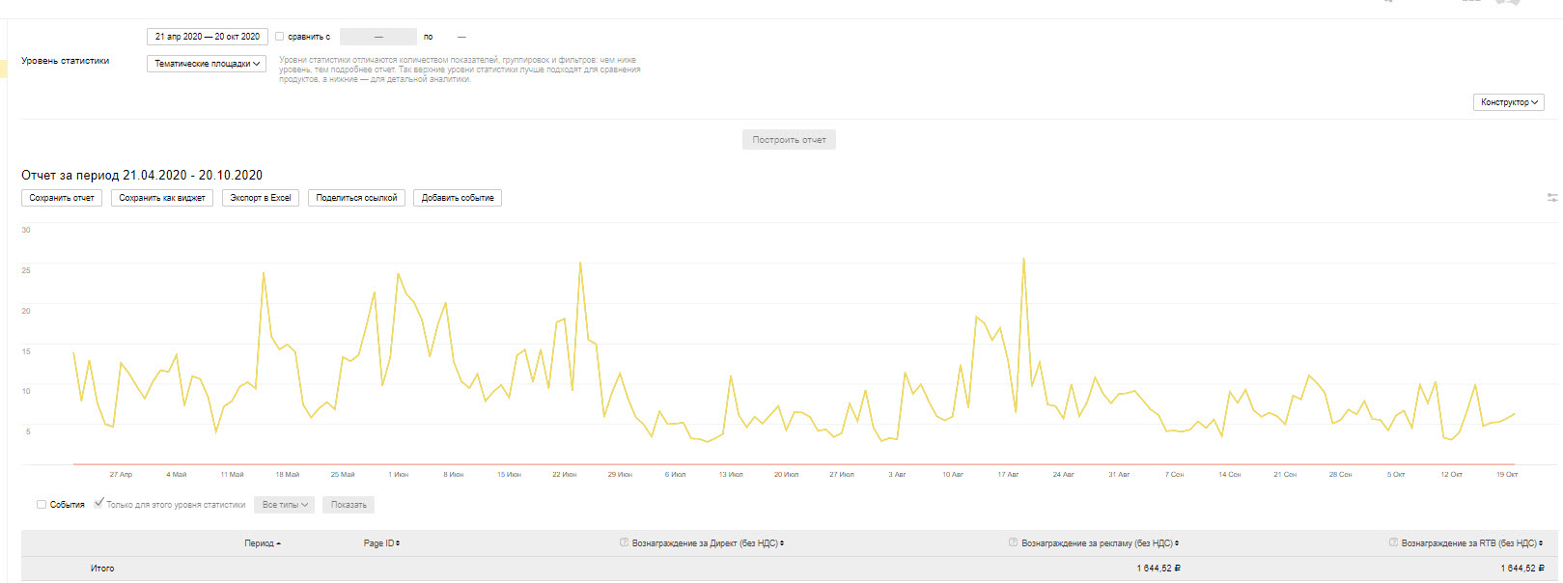Click the Page ID sort arrows

(398, 543)
